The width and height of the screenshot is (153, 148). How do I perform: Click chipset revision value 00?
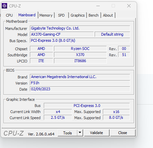124,49
